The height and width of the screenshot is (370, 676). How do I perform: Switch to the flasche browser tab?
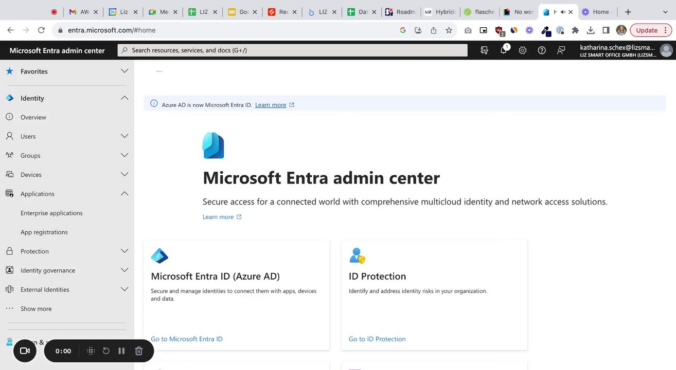click(479, 12)
